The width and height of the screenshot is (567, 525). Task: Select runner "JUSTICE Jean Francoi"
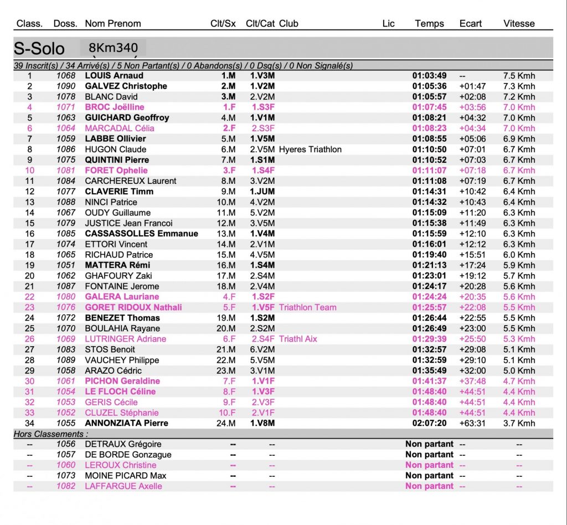tap(128, 223)
